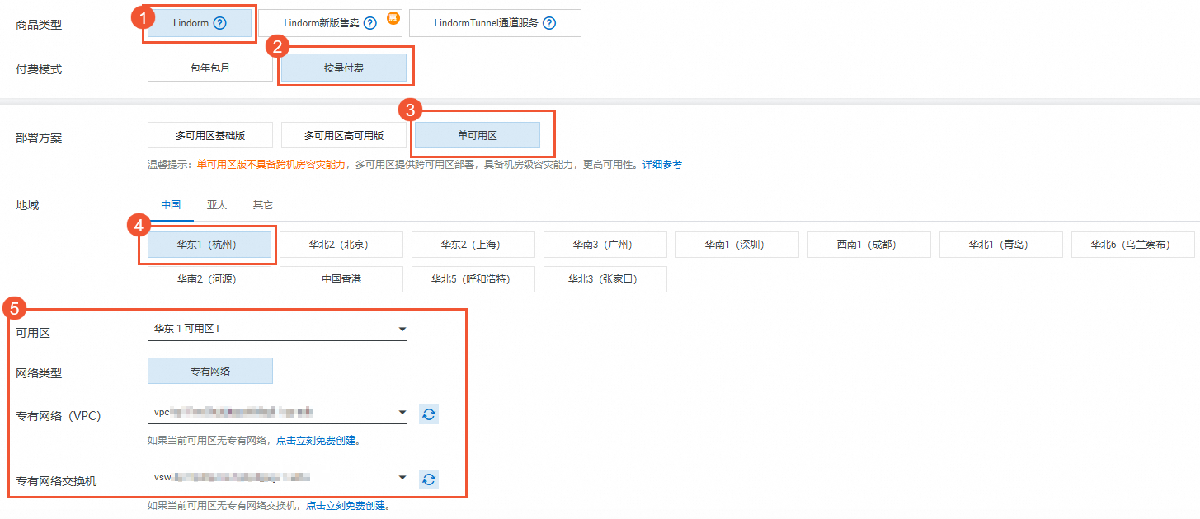
Task: Select 多可用区高可用版 deployment
Action: pyautogui.click(x=344, y=135)
